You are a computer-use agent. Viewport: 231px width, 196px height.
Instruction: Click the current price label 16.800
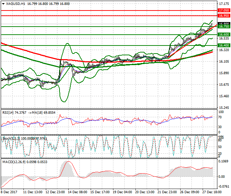pyautogui.click(x=224, y=23)
